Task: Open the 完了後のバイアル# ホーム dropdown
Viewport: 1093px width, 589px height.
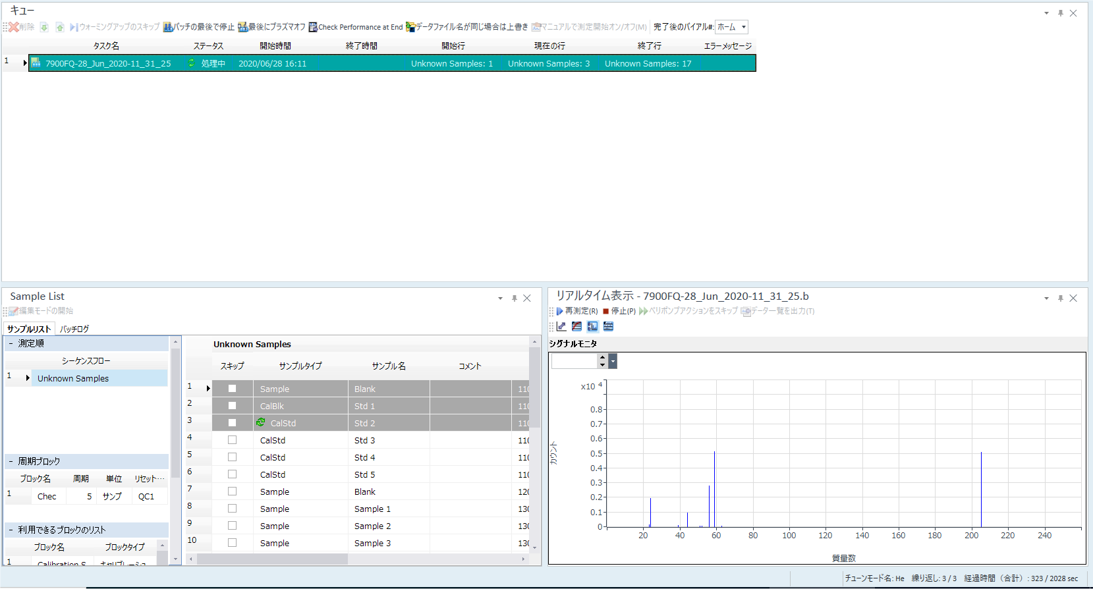Action: pos(744,27)
